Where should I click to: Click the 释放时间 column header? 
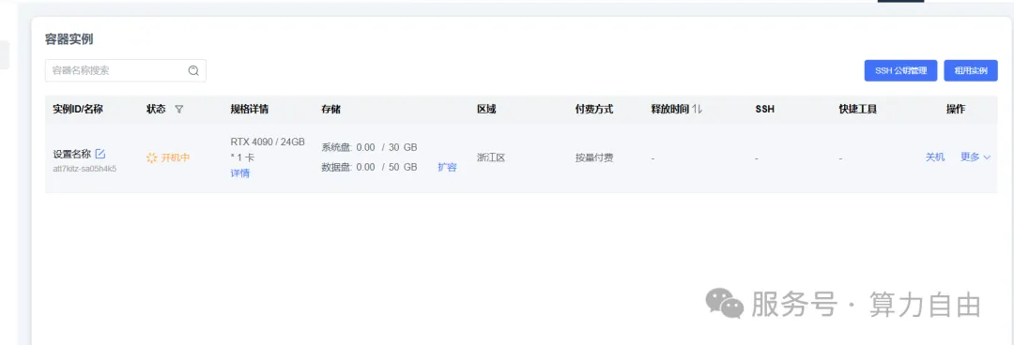[670, 110]
